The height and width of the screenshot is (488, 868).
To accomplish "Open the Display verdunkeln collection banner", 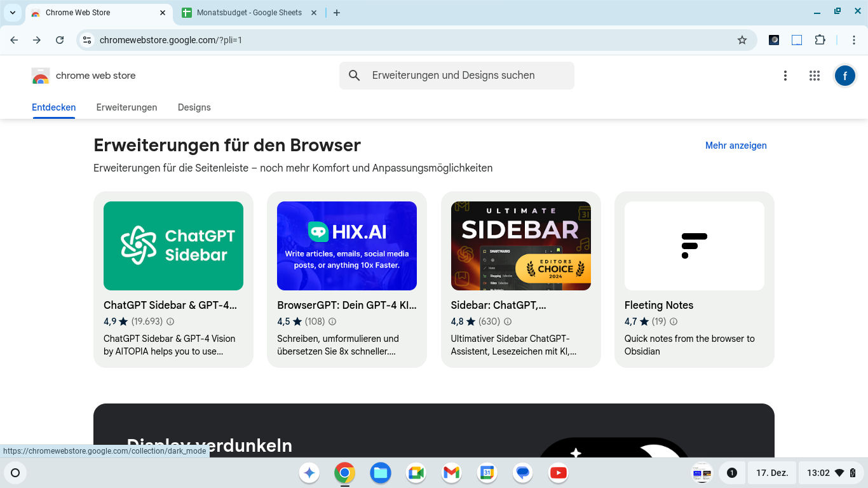I will (x=434, y=430).
